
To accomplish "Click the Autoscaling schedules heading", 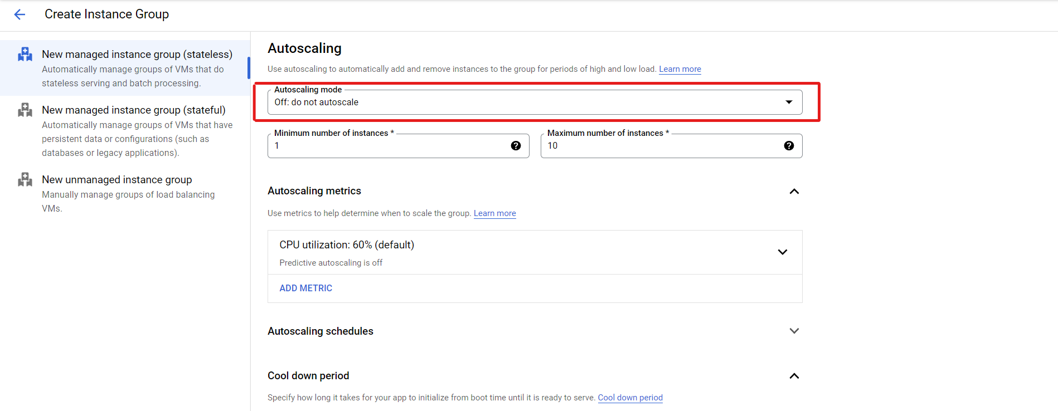I will point(321,331).
